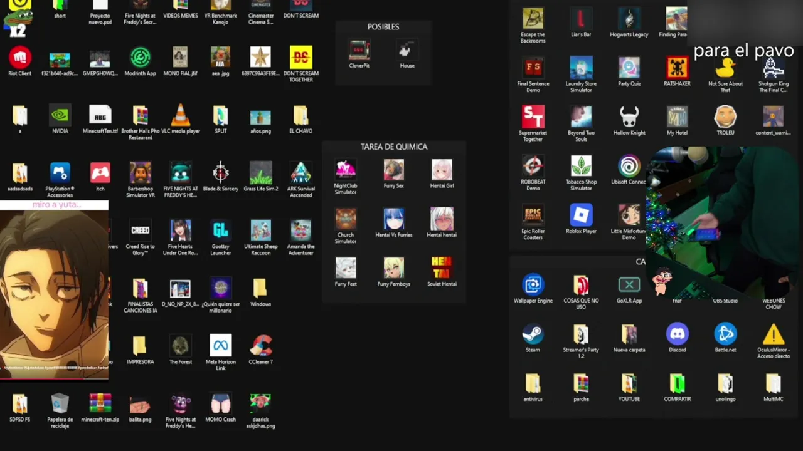Open The Forest game icon
This screenshot has height=451, width=803.
point(180,346)
